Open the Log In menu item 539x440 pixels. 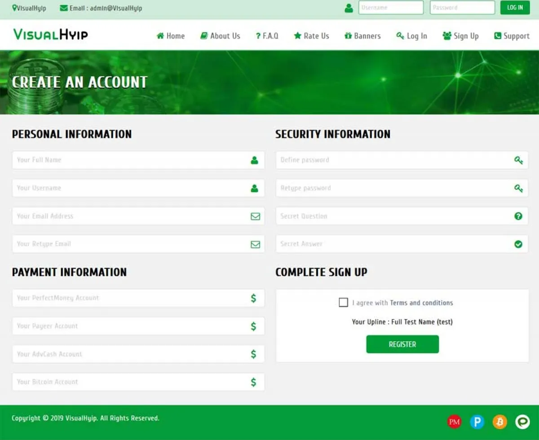tap(412, 36)
